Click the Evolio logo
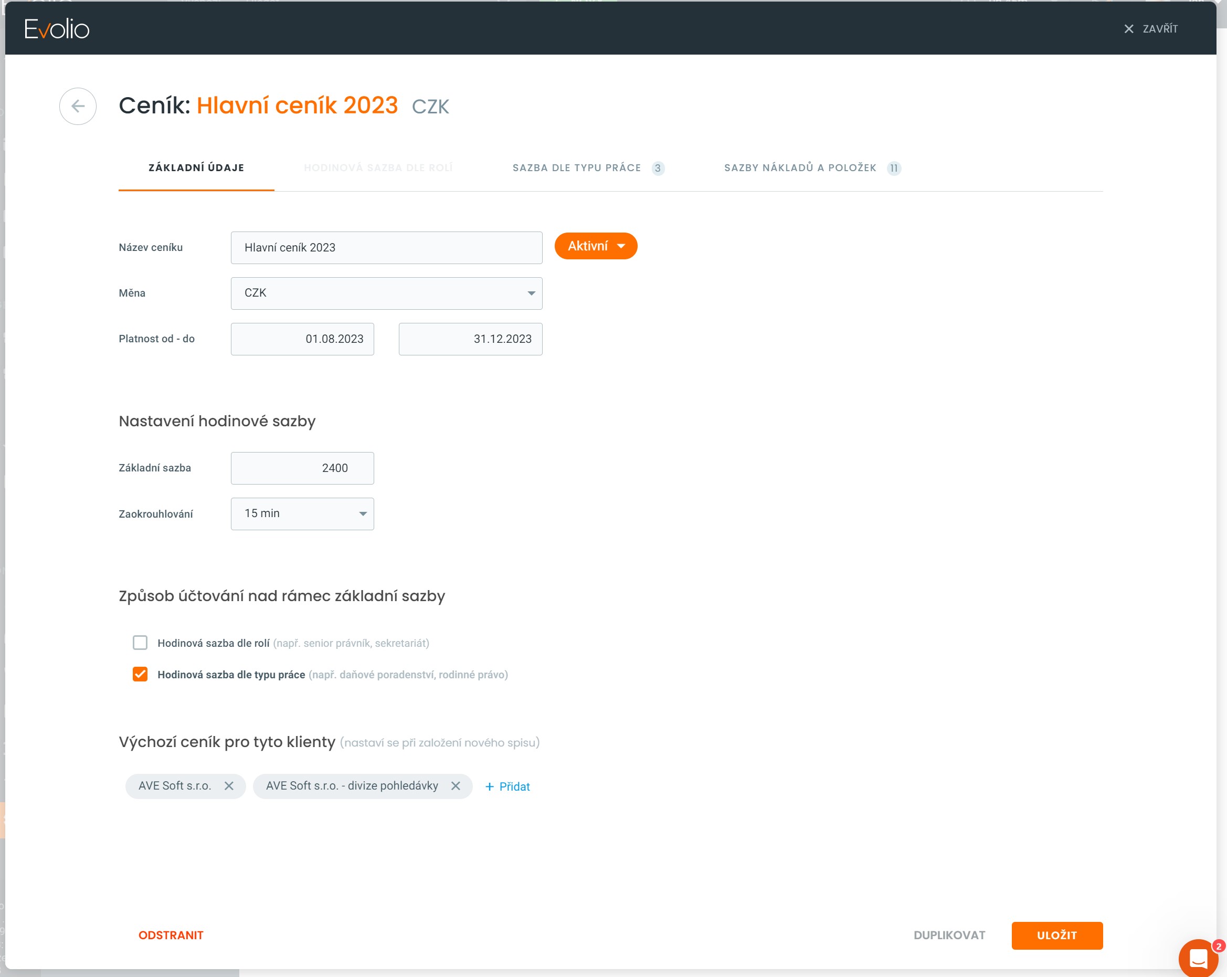Viewport: 1227px width, 977px height. pos(56,28)
